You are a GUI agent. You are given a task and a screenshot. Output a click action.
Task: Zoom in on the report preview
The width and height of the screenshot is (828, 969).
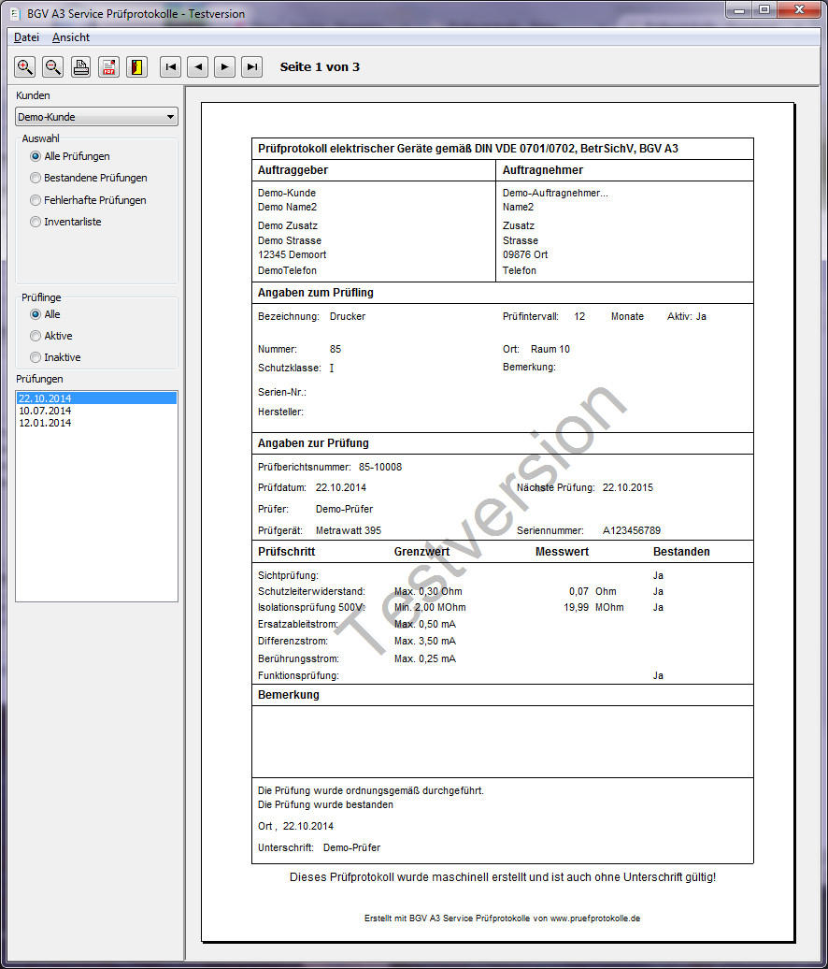pos(25,66)
